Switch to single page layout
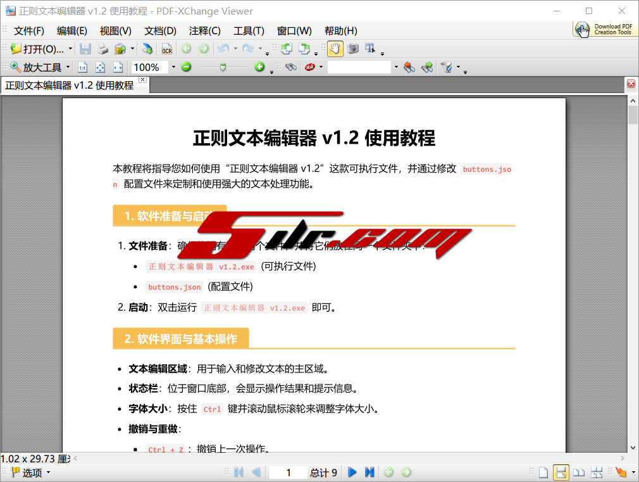 (x=543, y=472)
